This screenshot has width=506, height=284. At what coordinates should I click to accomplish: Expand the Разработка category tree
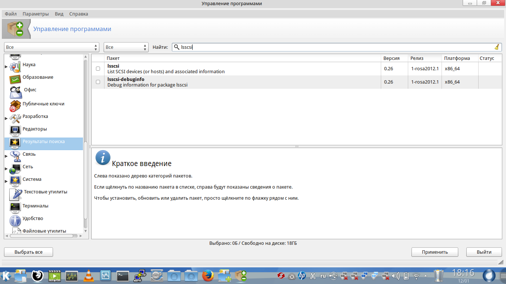(6, 118)
